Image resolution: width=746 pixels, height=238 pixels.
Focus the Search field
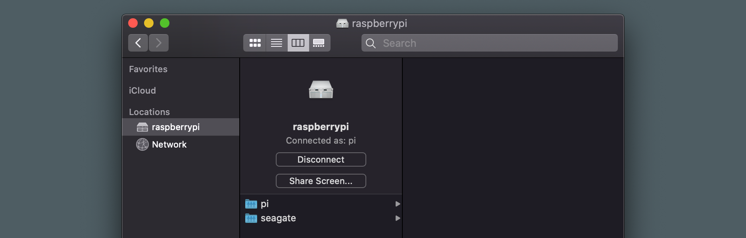click(x=490, y=43)
